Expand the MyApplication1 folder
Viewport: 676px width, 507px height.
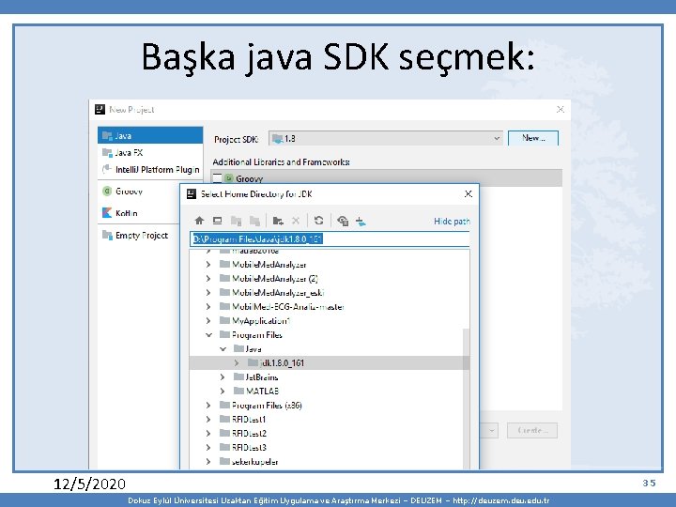click(208, 321)
